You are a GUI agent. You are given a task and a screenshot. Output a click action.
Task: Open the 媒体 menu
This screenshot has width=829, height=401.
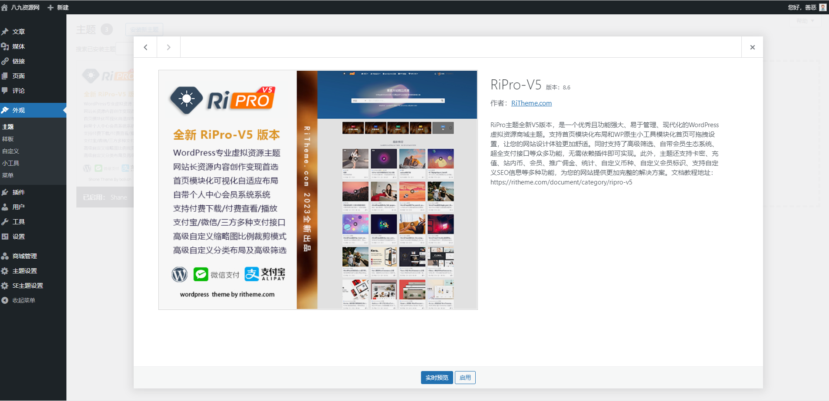click(x=19, y=46)
